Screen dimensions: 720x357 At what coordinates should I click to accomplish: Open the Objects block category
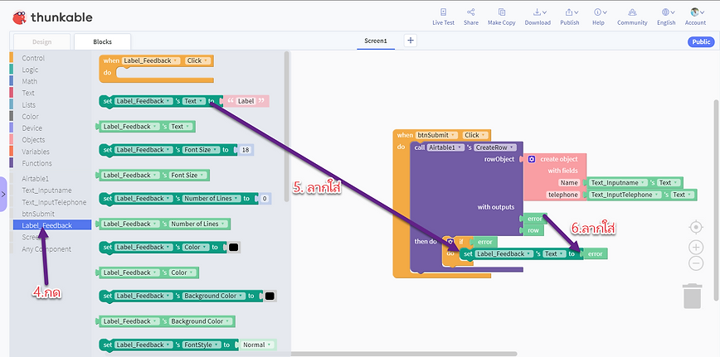(33, 140)
